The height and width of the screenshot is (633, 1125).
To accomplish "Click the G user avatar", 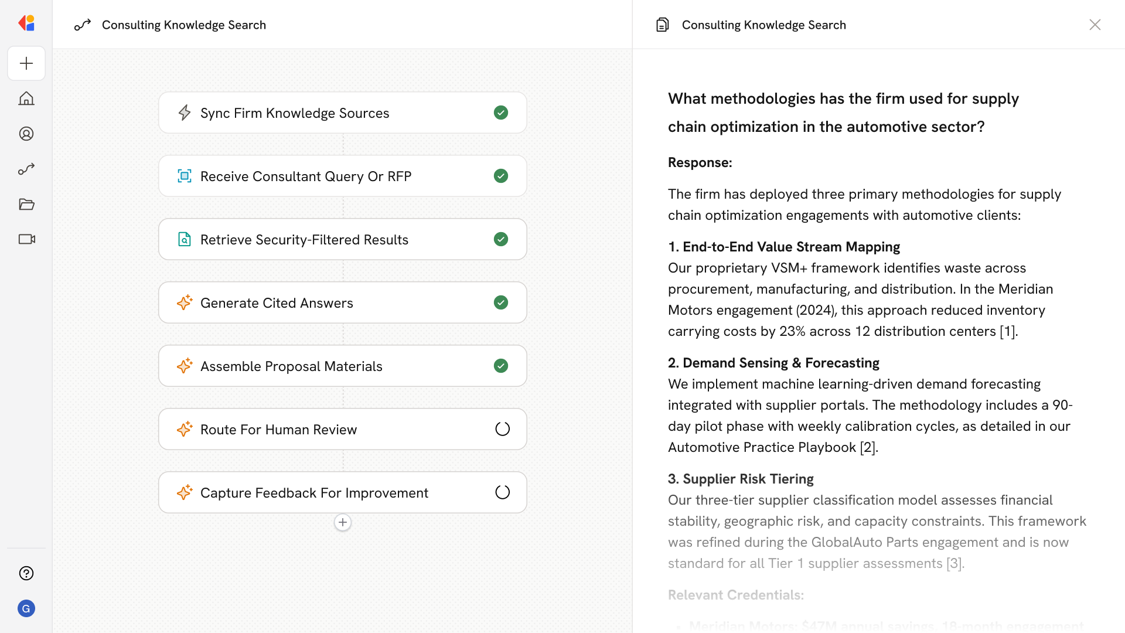I will pyautogui.click(x=26, y=608).
